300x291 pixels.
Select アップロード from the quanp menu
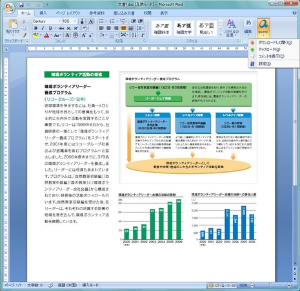tap(269, 50)
